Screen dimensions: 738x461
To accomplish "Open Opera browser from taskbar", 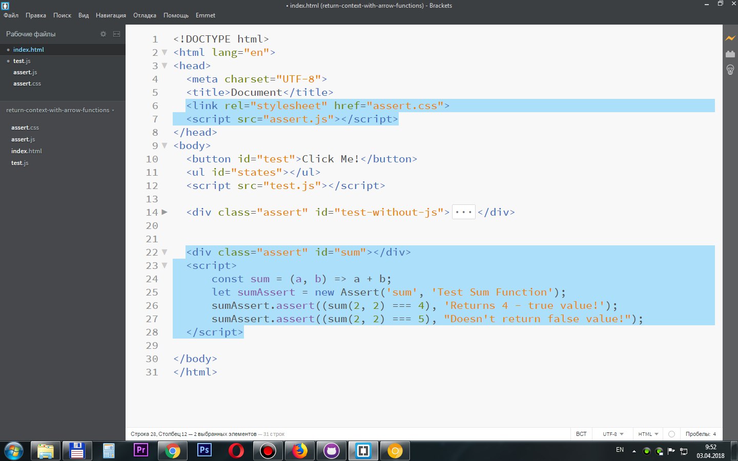I will click(x=236, y=451).
